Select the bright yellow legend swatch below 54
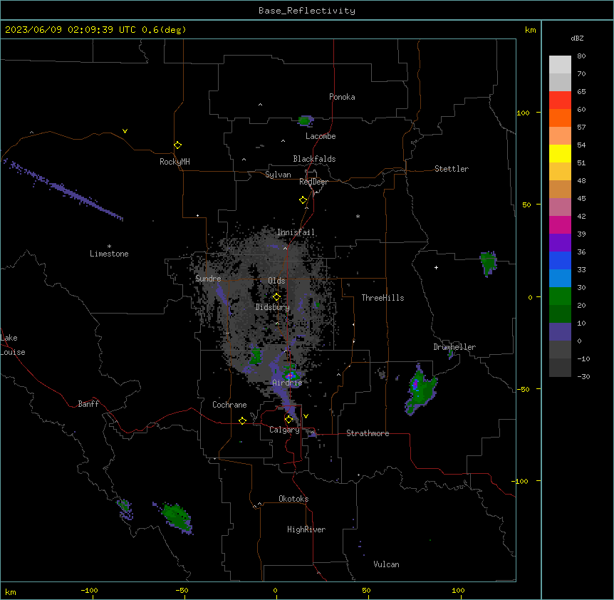 (x=560, y=153)
